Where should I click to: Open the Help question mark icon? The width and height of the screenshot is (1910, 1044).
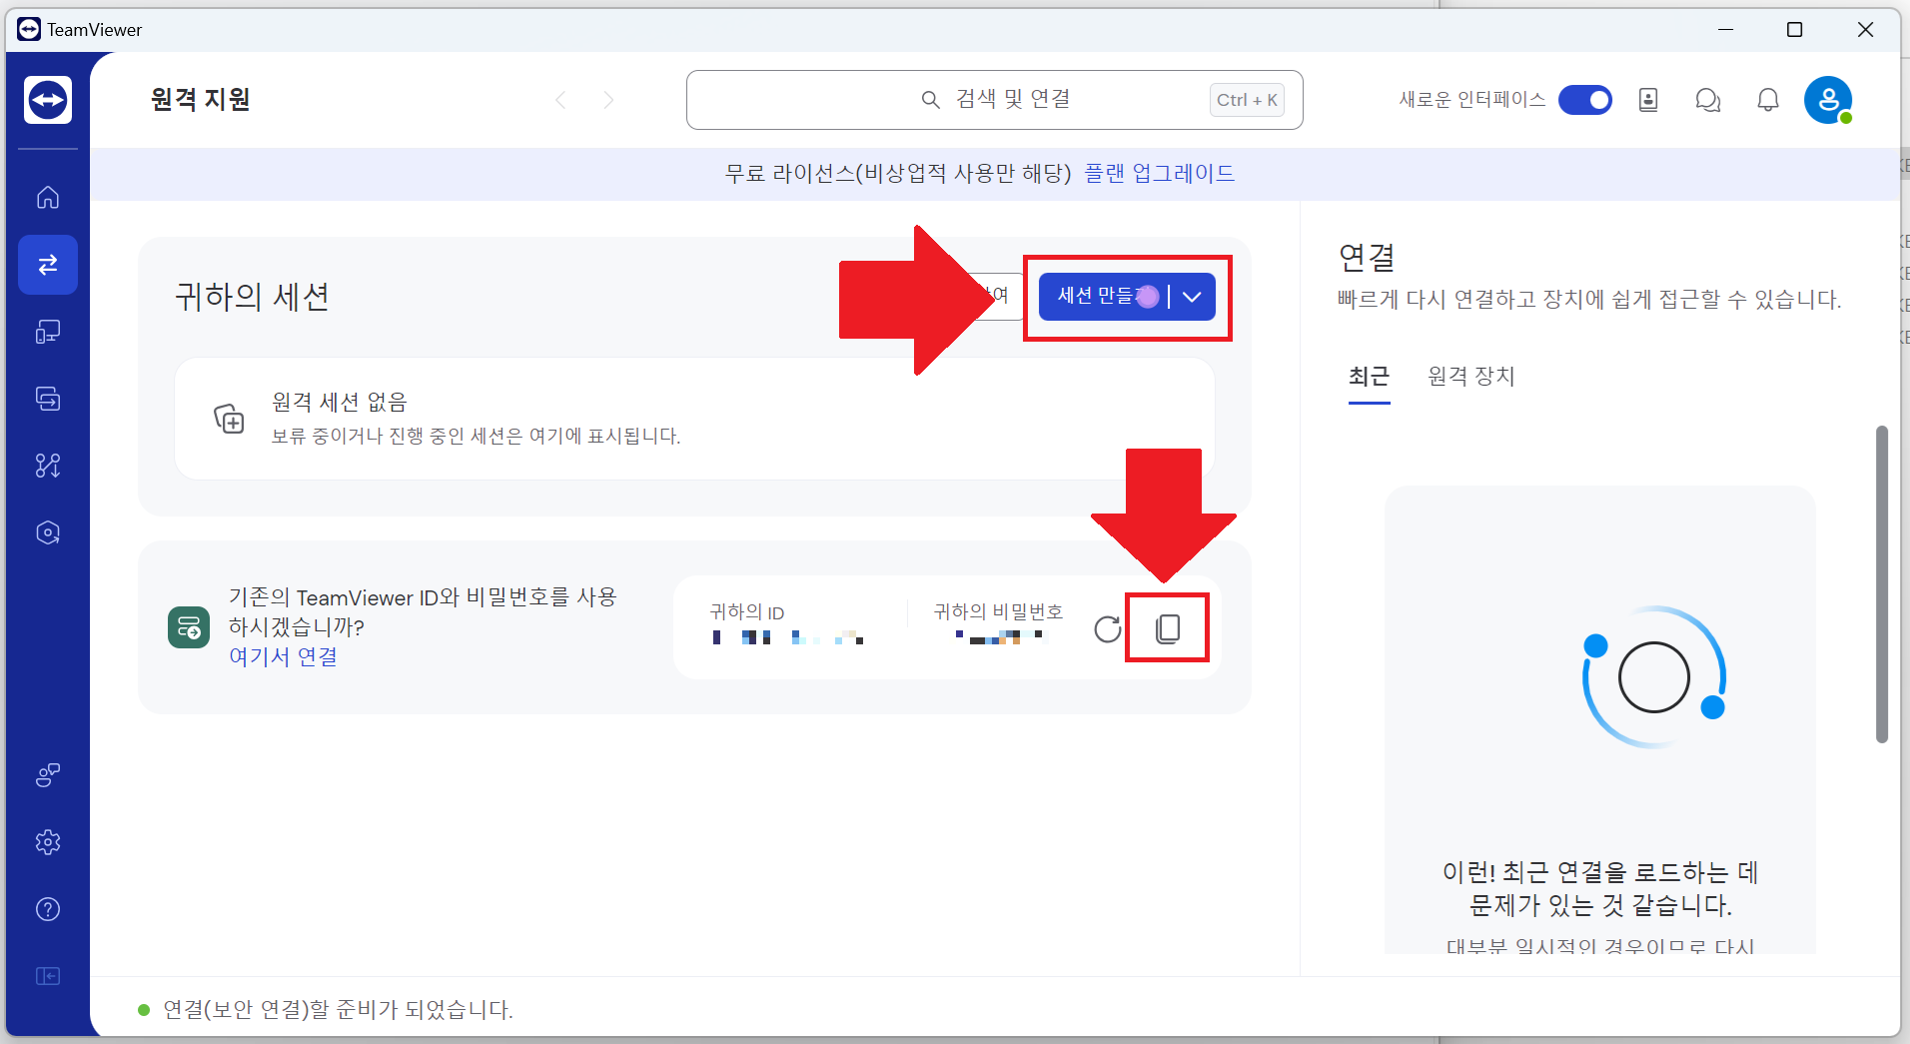[x=48, y=909]
